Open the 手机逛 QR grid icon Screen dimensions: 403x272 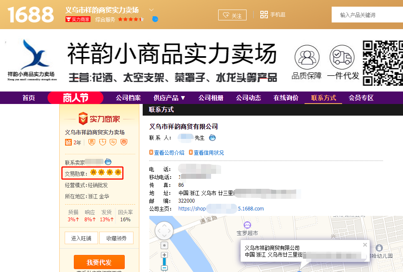tap(264, 15)
